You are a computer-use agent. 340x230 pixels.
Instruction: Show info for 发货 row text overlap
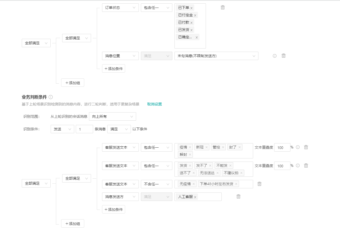(298, 165)
